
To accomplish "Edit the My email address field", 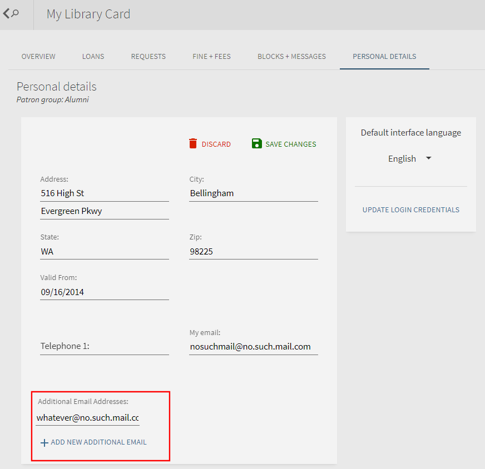I will click(253, 347).
